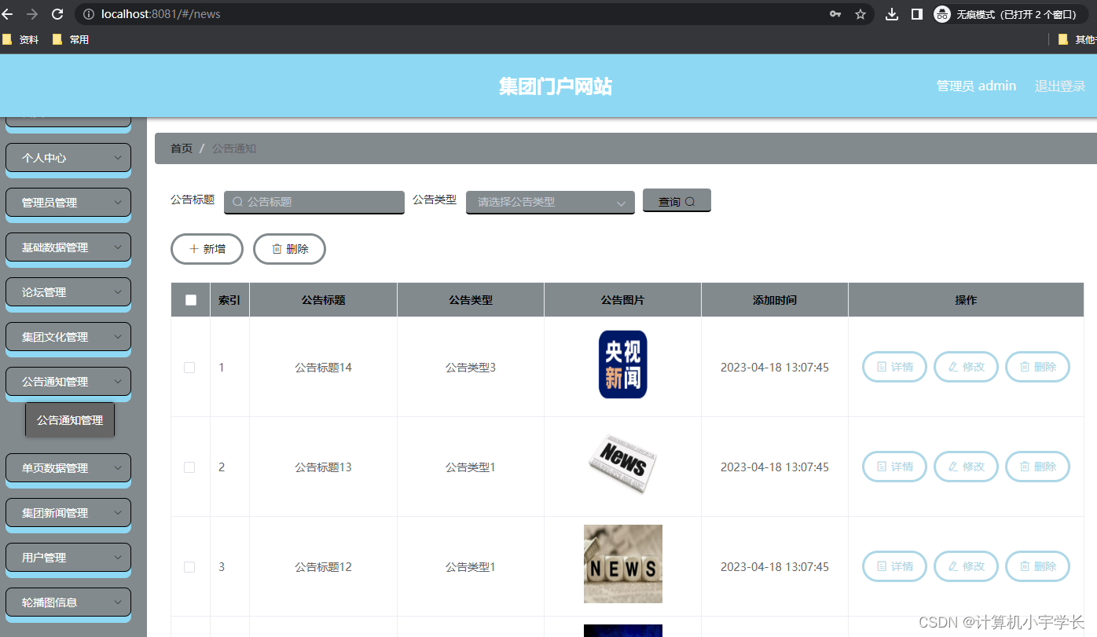Click the site info icon in address bar

[x=89, y=14]
